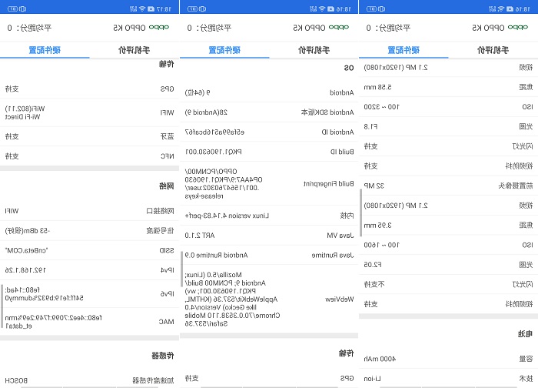Select the 蓝牙 支持 row
Screen dimensions: 538x388
point(90,136)
